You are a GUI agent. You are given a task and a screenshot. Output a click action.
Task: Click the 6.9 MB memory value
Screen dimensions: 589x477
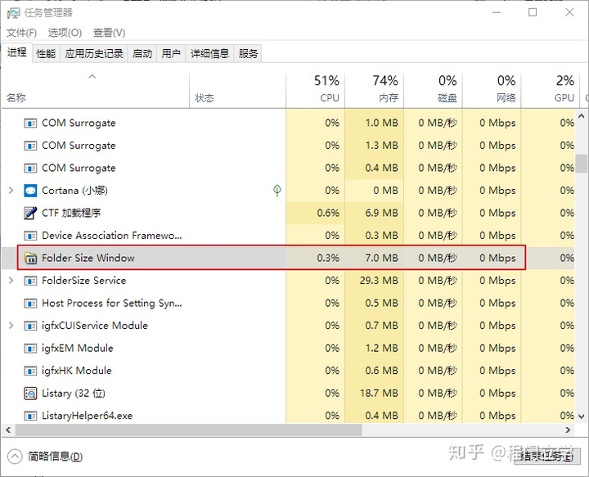pos(381,213)
